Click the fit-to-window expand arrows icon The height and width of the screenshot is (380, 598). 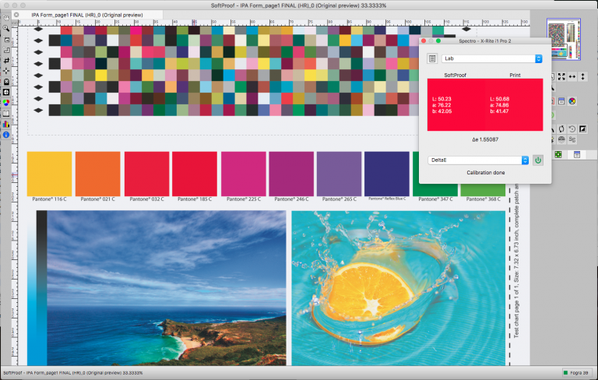561,76
